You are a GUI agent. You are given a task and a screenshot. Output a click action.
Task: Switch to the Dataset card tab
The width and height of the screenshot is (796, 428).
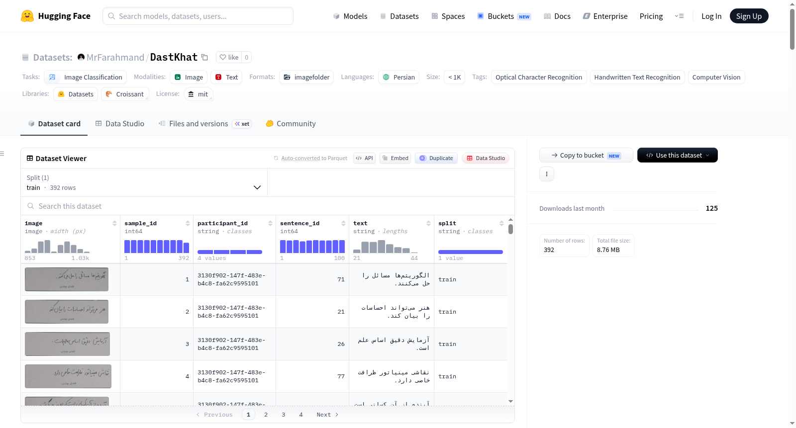tap(54, 124)
